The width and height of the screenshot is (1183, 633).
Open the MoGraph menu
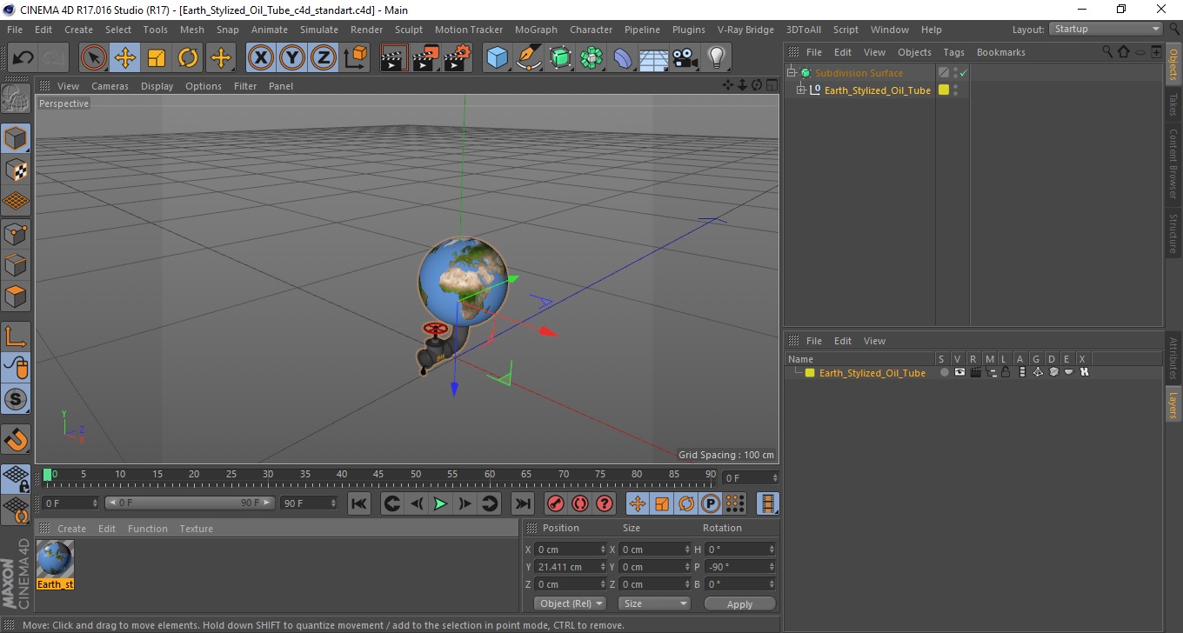point(537,30)
